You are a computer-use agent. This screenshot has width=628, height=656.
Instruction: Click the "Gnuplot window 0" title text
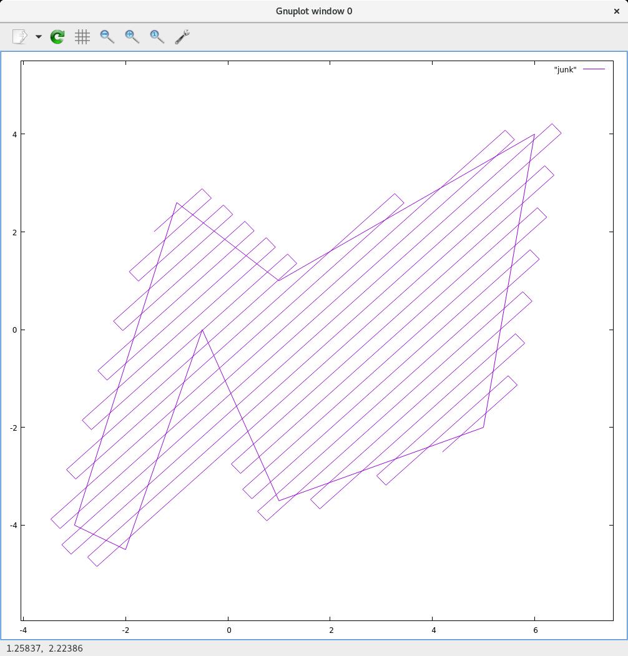(314, 11)
